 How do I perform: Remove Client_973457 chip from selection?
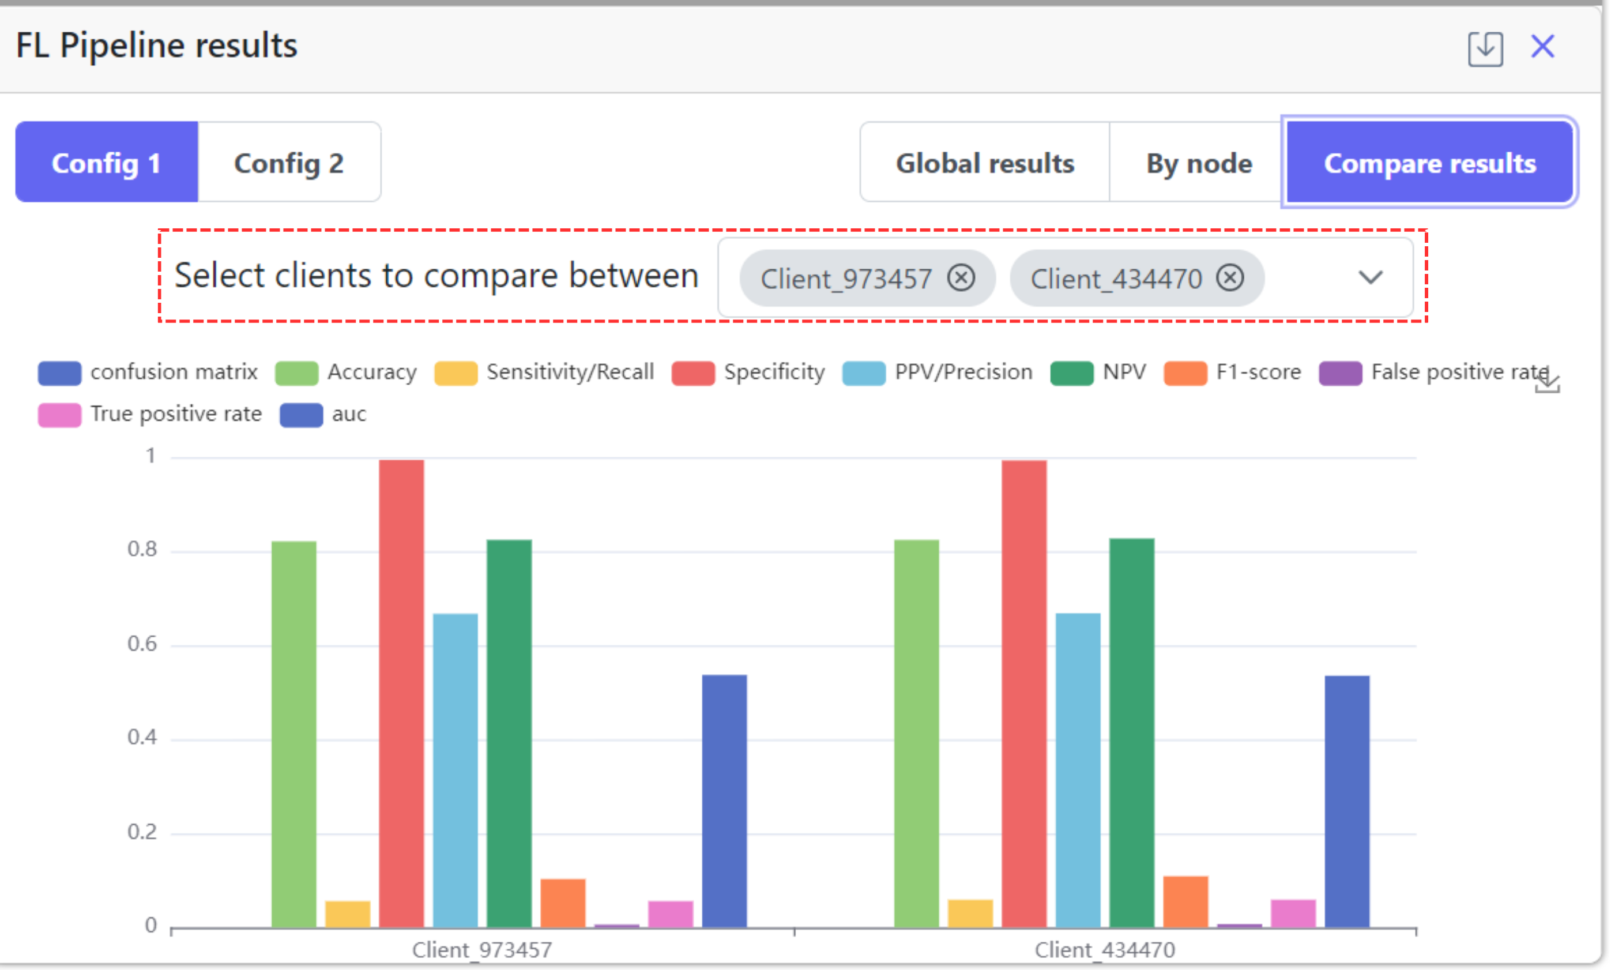pos(961,278)
